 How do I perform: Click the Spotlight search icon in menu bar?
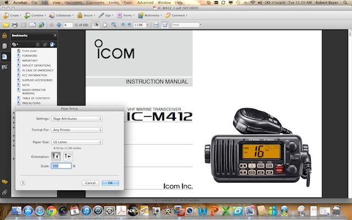tap(345, 3)
